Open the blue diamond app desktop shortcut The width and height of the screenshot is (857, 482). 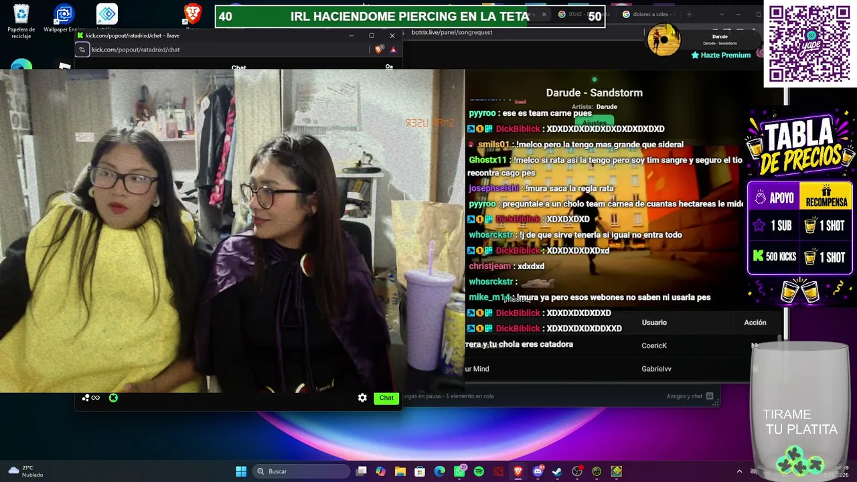[x=107, y=17]
